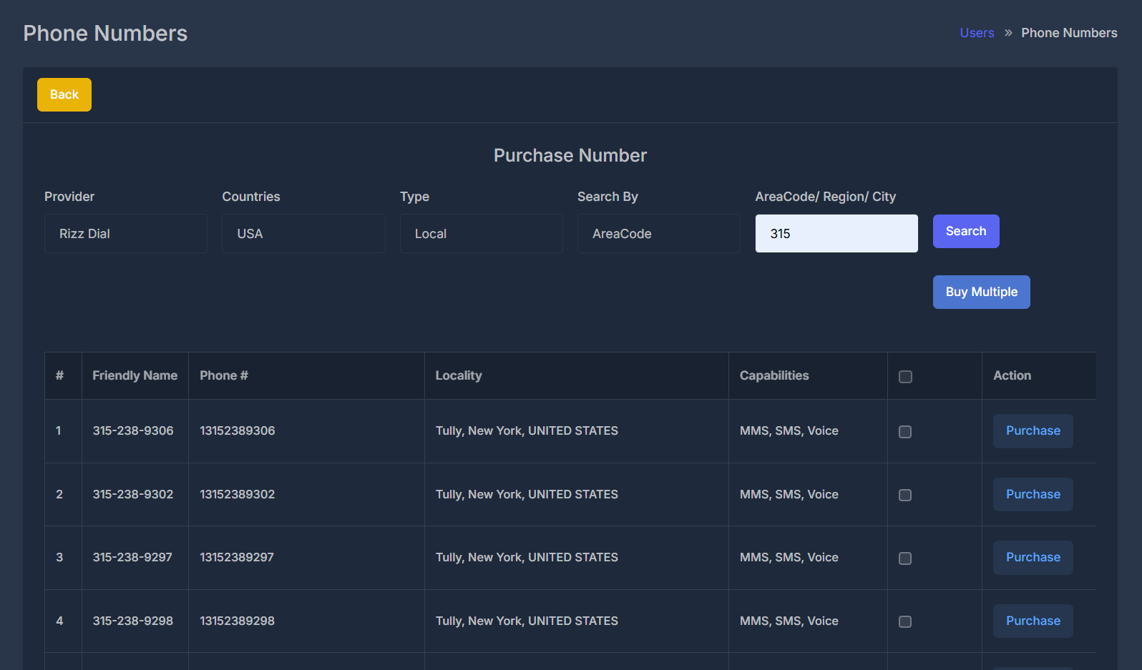Click the Search button

point(966,231)
